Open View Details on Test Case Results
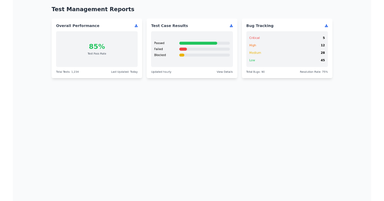384x201 pixels. click(225, 72)
